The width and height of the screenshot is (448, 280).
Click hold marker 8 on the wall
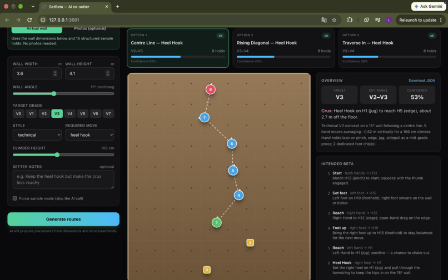coord(211,89)
